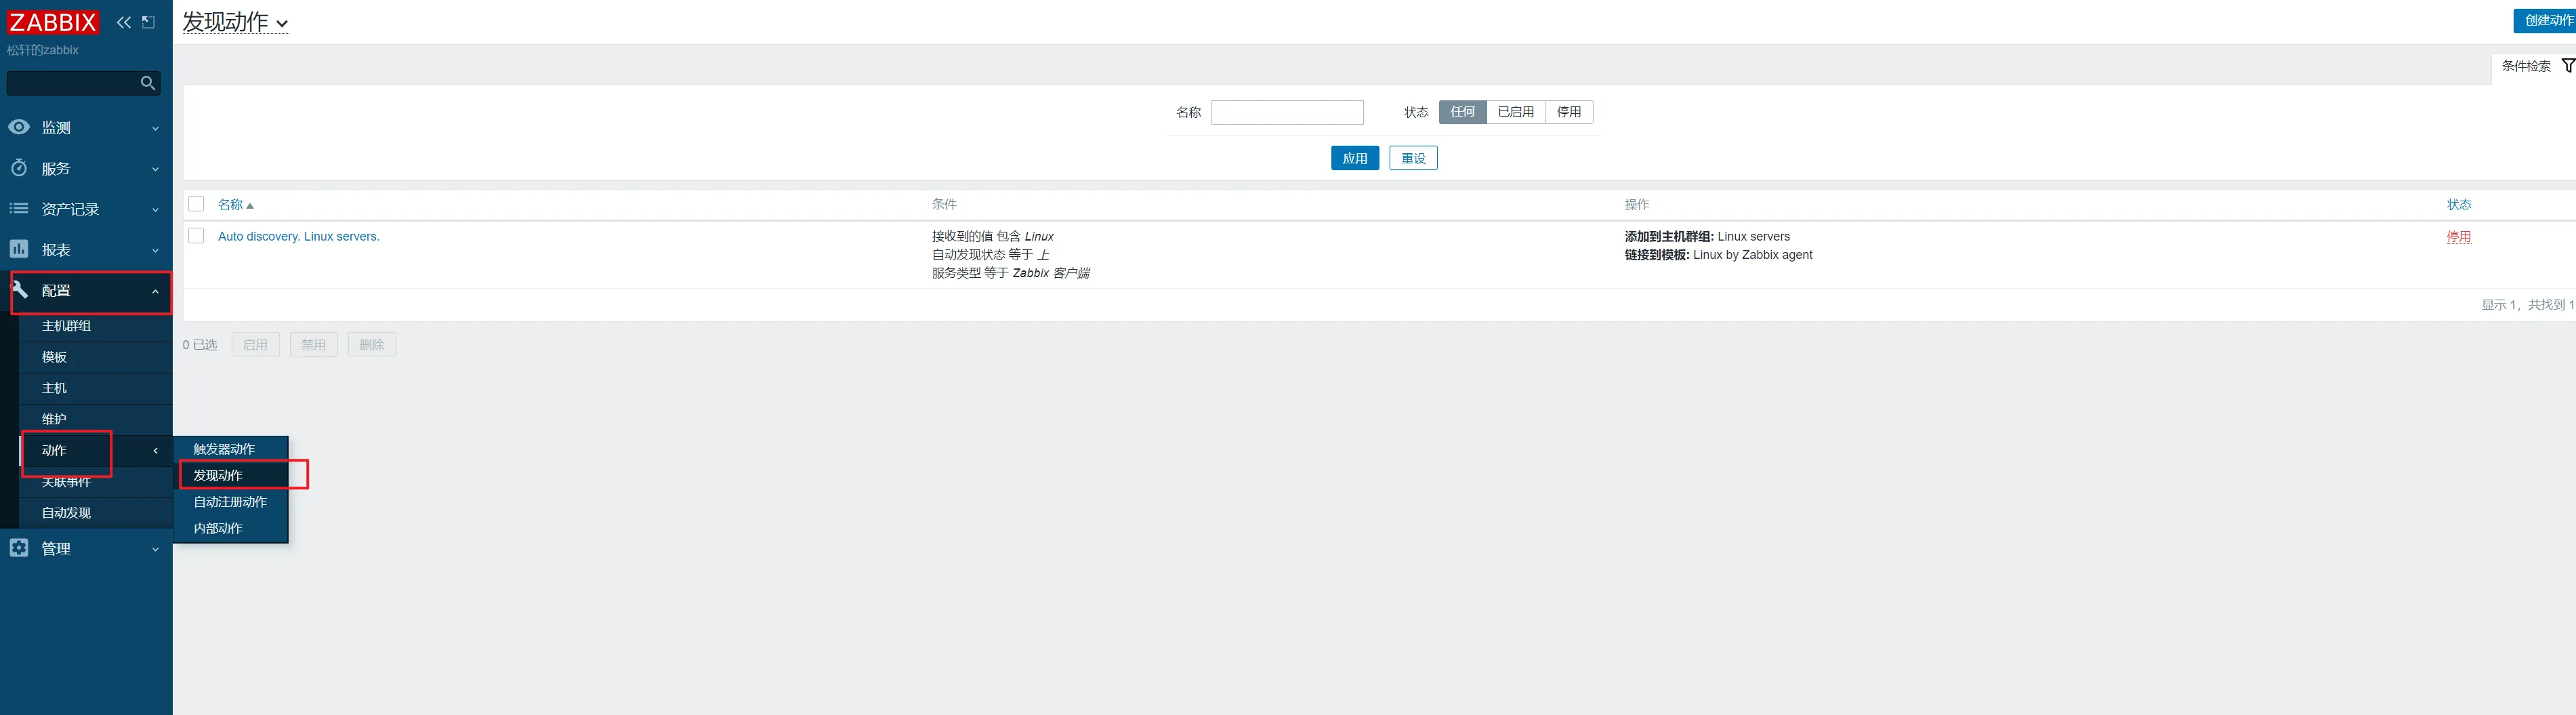2576x715 pixels.
Task: Collapse sidebar with double-chevron icon
Action: click(124, 22)
